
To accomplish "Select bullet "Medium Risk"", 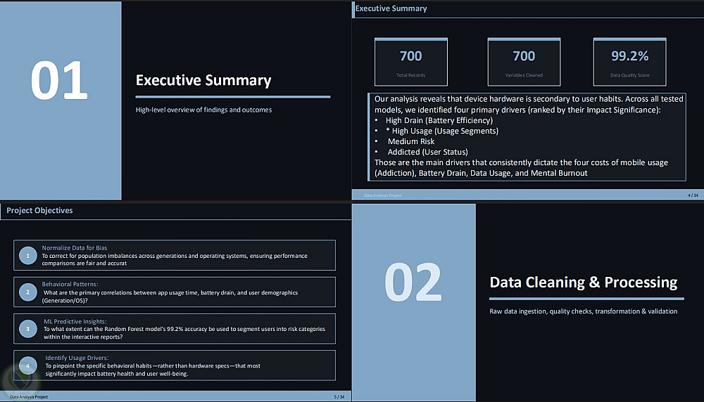I will click(x=411, y=142).
